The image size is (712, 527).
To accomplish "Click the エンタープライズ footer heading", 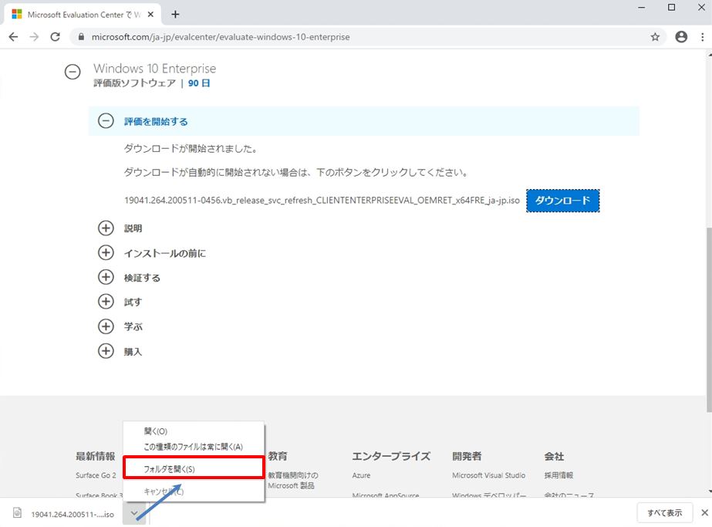I will point(391,456).
